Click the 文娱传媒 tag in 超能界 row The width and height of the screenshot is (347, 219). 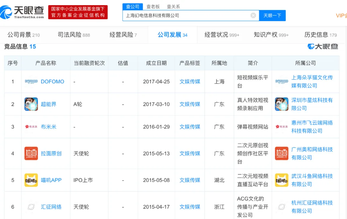(x=190, y=104)
